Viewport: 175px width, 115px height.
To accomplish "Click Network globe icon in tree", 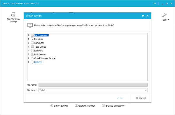I will point(32,51).
